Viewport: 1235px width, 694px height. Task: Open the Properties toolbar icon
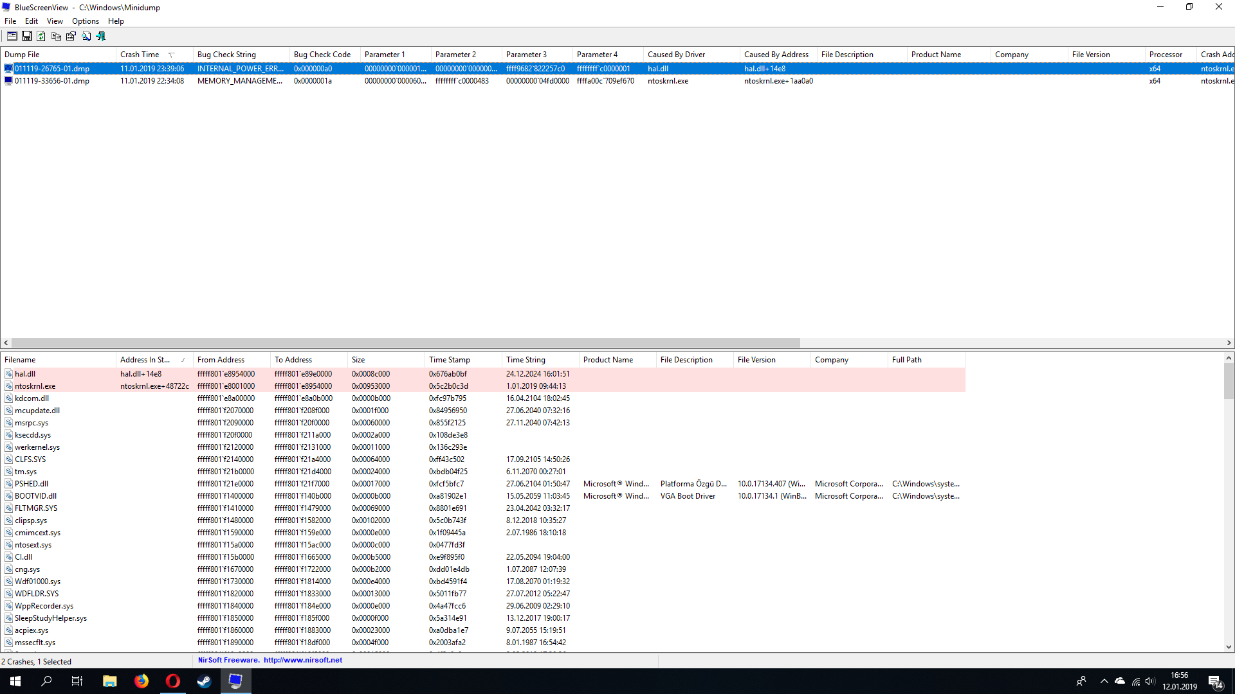[x=71, y=37]
